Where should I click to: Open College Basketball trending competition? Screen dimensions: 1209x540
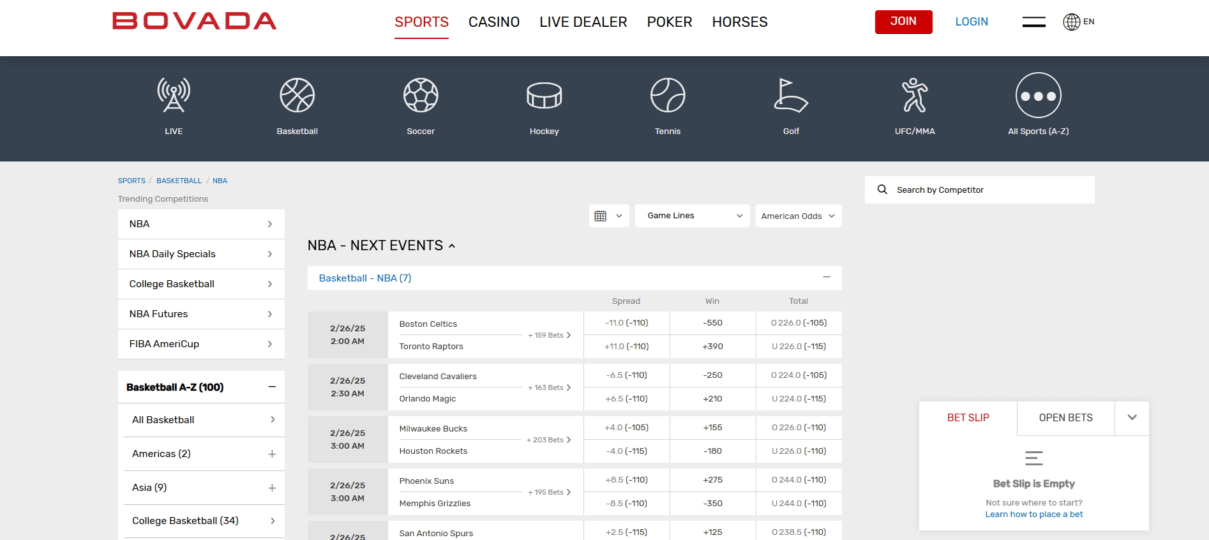tap(201, 284)
